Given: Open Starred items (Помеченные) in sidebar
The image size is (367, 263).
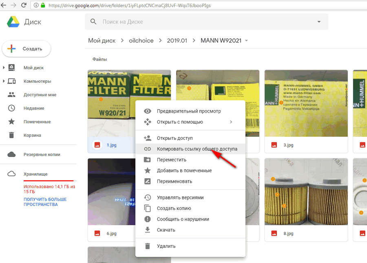Looking at the screenshot, I should (37, 122).
